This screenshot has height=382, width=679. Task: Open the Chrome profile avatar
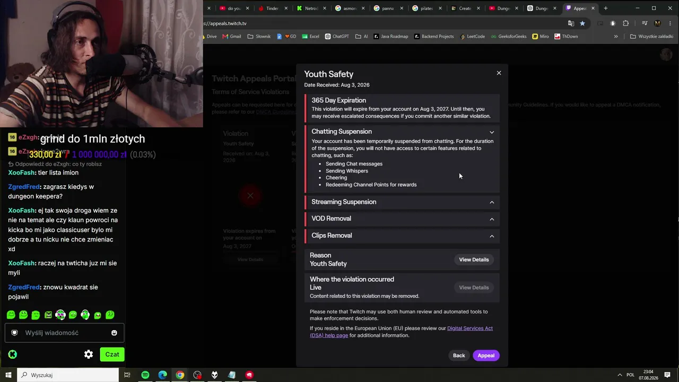(658, 23)
